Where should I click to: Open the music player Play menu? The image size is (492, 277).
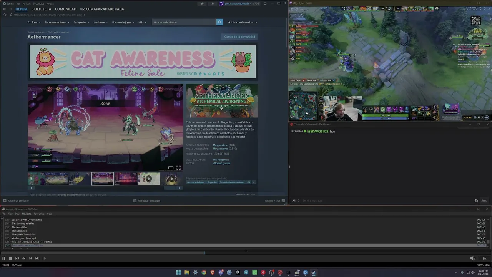[x=17, y=214]
